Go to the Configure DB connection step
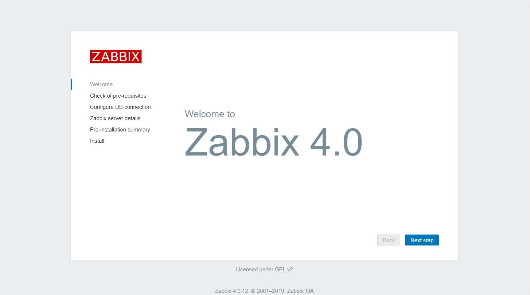 coord(120,107)
